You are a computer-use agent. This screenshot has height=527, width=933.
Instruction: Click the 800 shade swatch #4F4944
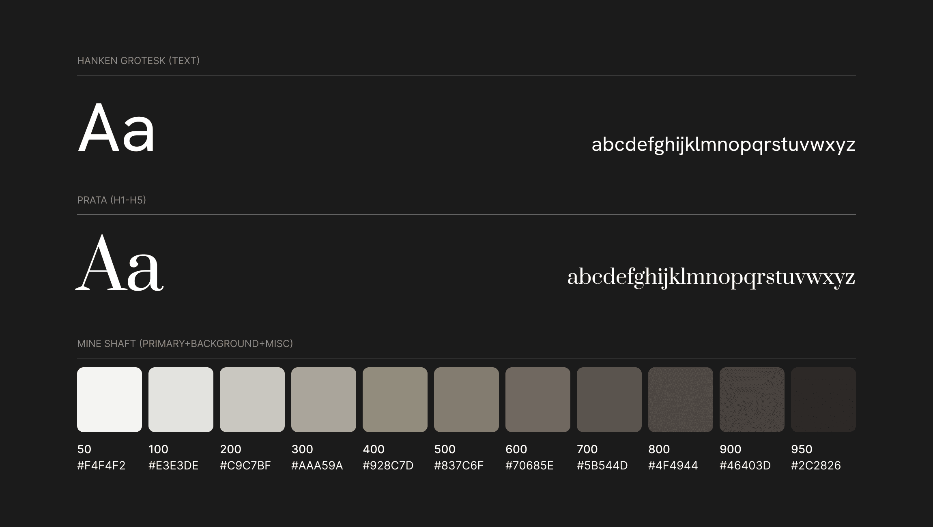(681, 400)
